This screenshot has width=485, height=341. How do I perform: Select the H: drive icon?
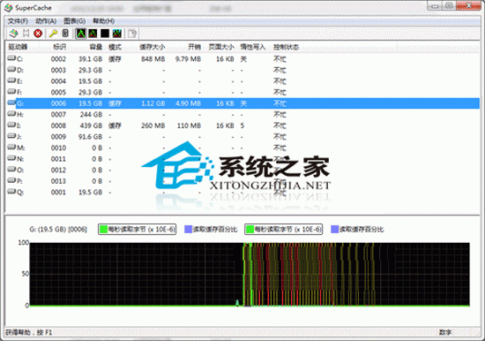coord(11,114)
